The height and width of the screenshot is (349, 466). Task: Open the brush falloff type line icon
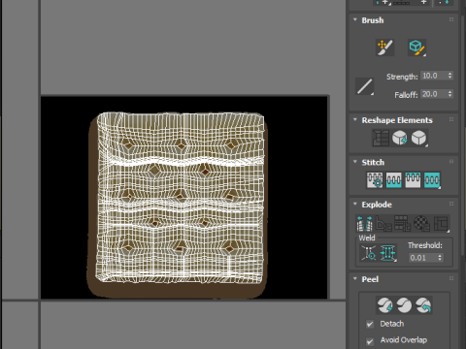click(x=364, y=86)
